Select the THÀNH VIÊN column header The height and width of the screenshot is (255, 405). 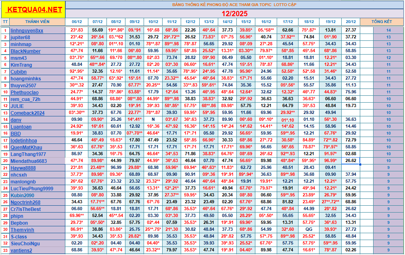(x=37, y=21)
